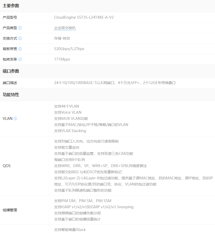Screen dimensions: 215x233
Task: Click the line 支持VLAX Stacking
Action: (70, 131)
